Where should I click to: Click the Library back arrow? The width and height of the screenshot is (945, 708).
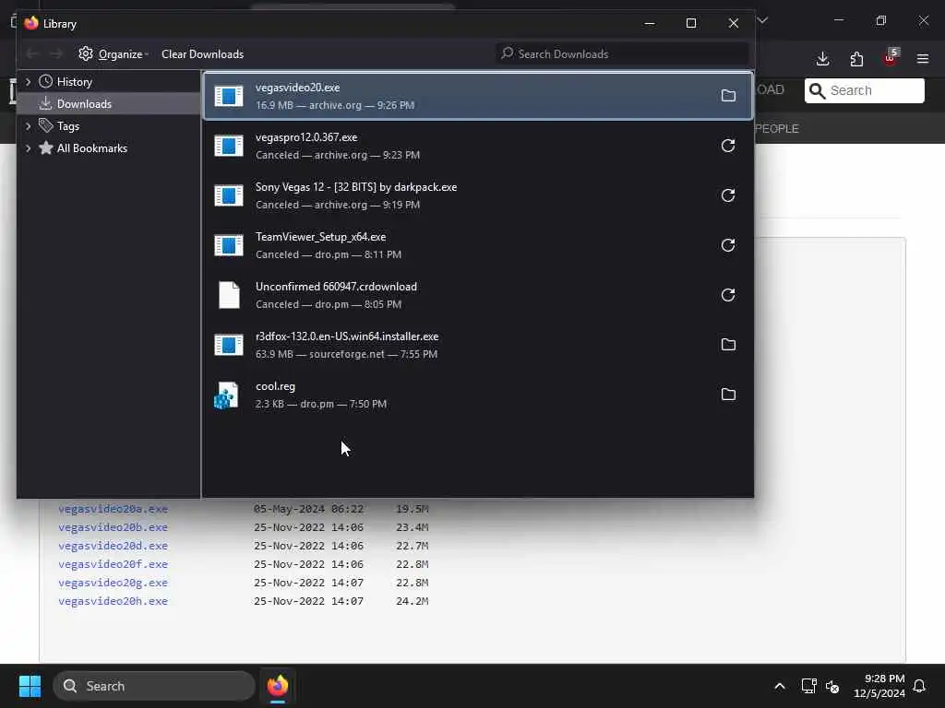(x=32, y=54)
